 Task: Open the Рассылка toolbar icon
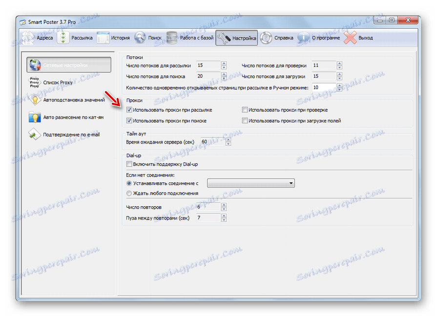pyautogui.click(x=63, y=38)
